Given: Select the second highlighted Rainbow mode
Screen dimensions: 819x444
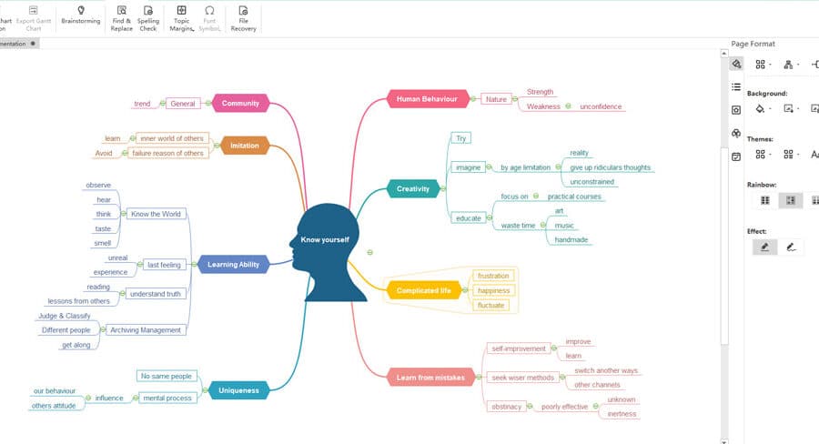Looking at the screenshot, I should [x=790, y=200].
